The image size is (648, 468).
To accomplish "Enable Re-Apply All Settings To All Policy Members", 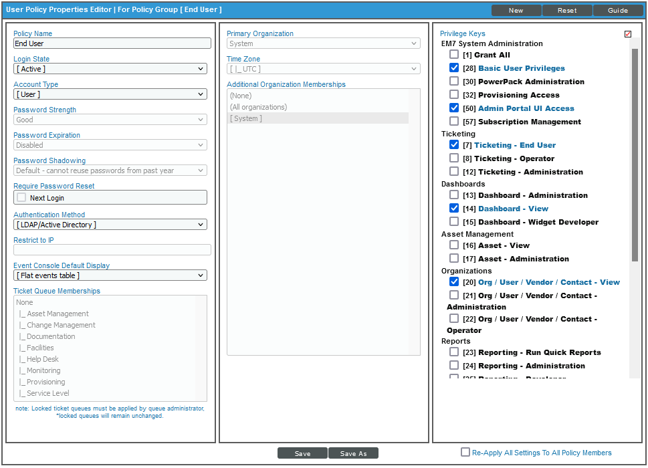I will click(465, 453).
